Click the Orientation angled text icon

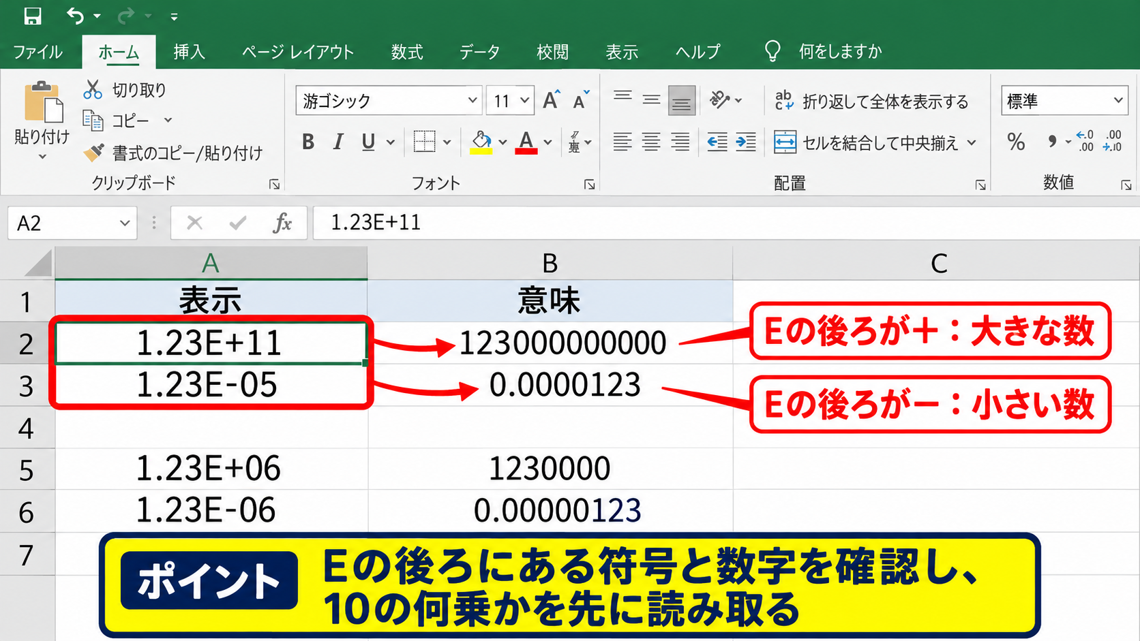coord(720,100)
